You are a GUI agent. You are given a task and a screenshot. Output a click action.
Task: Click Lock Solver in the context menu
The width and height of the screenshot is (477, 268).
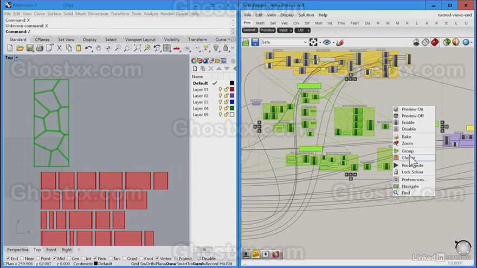tap(414, 172)
